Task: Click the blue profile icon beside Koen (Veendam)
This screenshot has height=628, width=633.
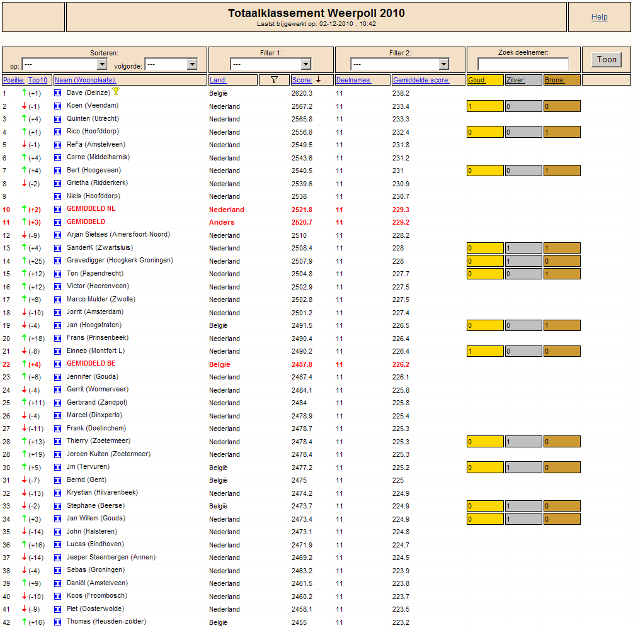Action: coord(58,106)
